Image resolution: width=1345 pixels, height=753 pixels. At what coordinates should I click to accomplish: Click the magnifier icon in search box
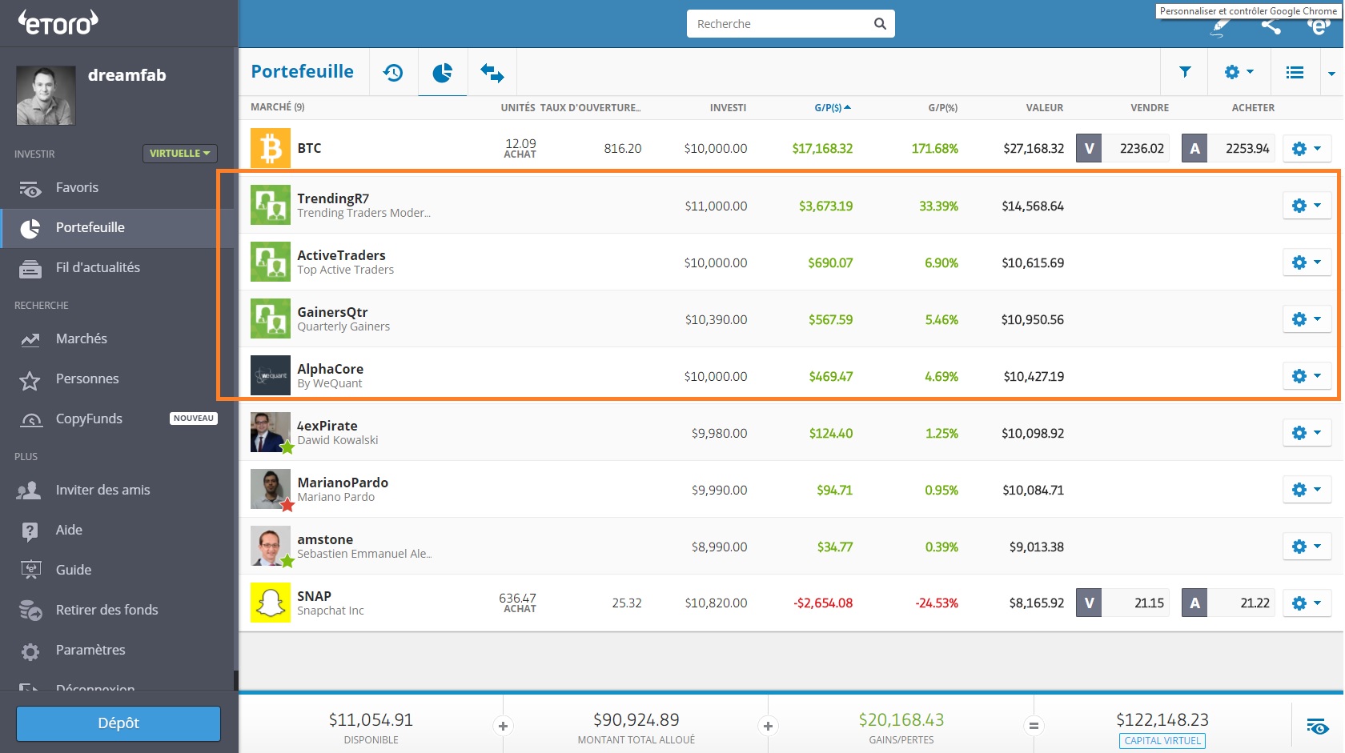click(x=880, y=24)
